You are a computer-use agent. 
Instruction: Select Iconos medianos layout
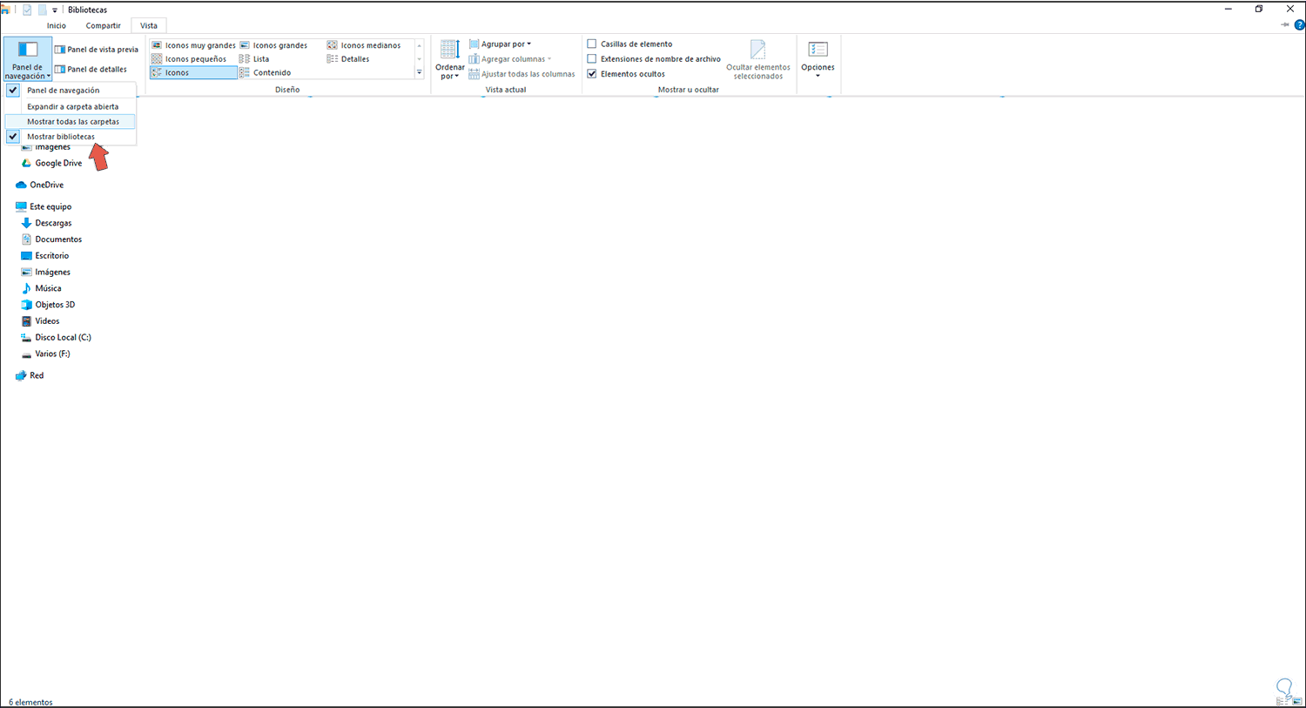(364, 45)
